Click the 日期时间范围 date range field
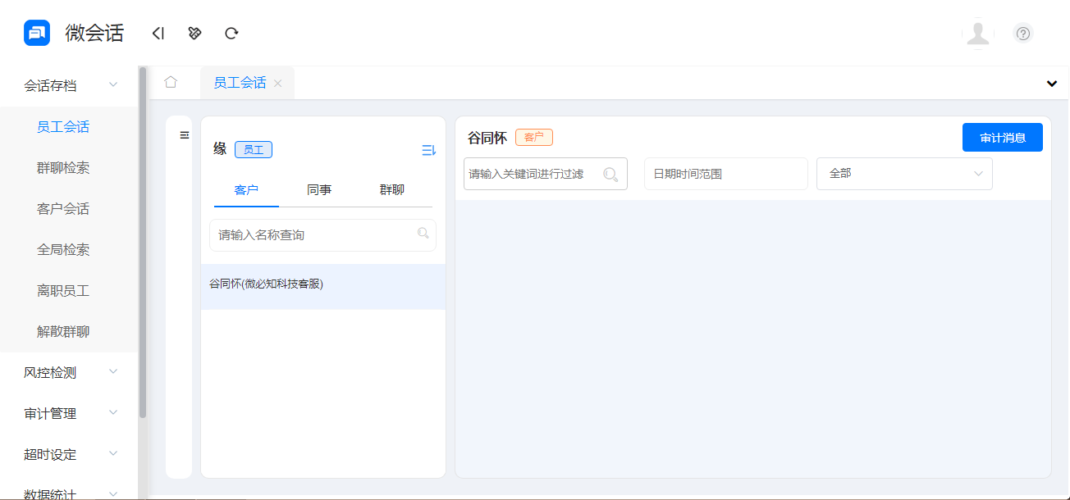Viewport: 1070px width, 500px height. (x=725, y=173)
